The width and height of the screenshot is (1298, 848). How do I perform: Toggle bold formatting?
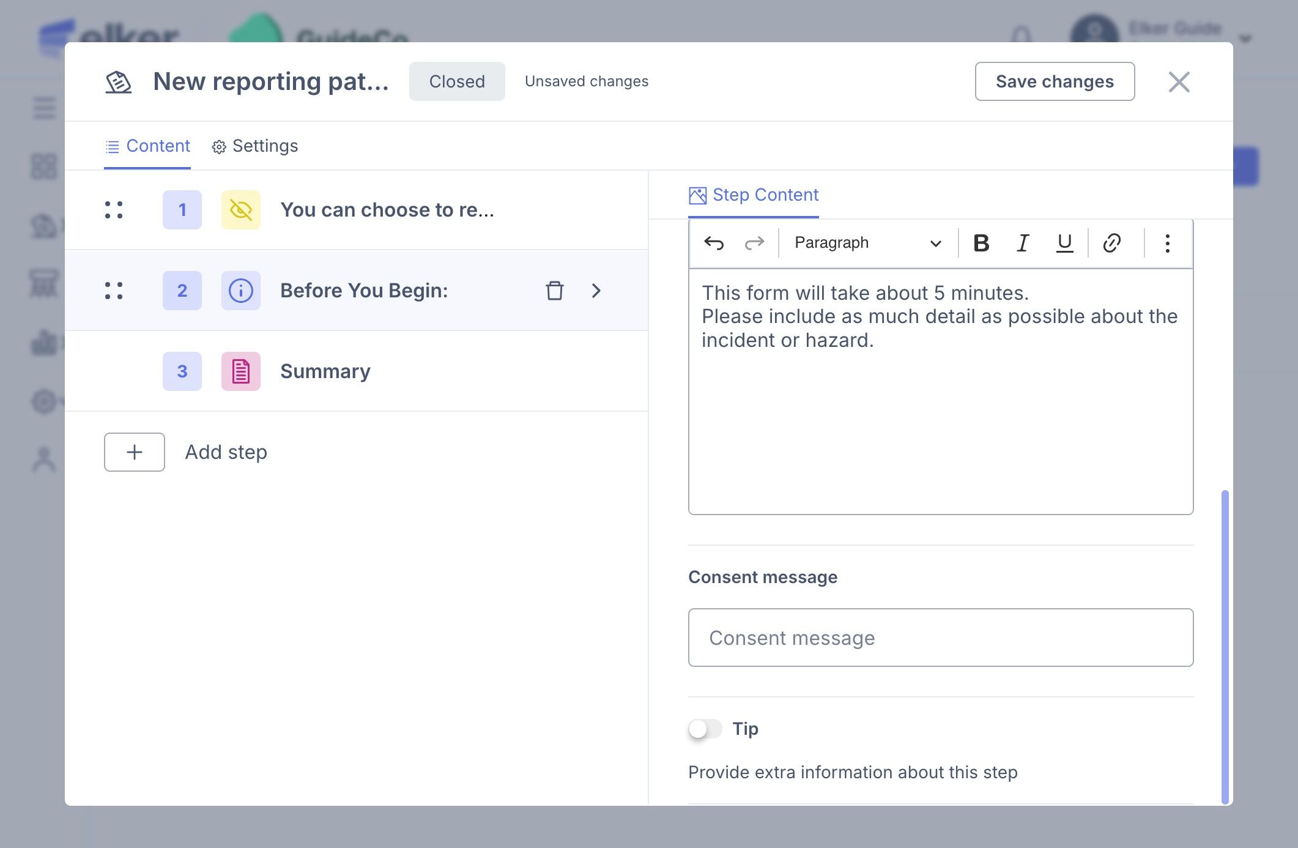[981, 243]
